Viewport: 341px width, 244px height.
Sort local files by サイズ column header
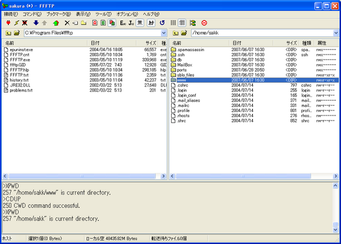148,43
